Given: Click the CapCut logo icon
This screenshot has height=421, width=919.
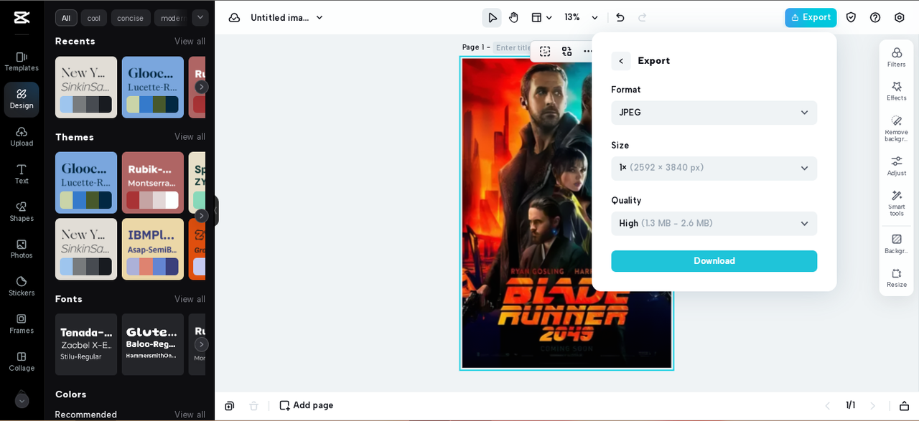Looking at the screenshot, I should pyautogui.click(x=22, y=17).
